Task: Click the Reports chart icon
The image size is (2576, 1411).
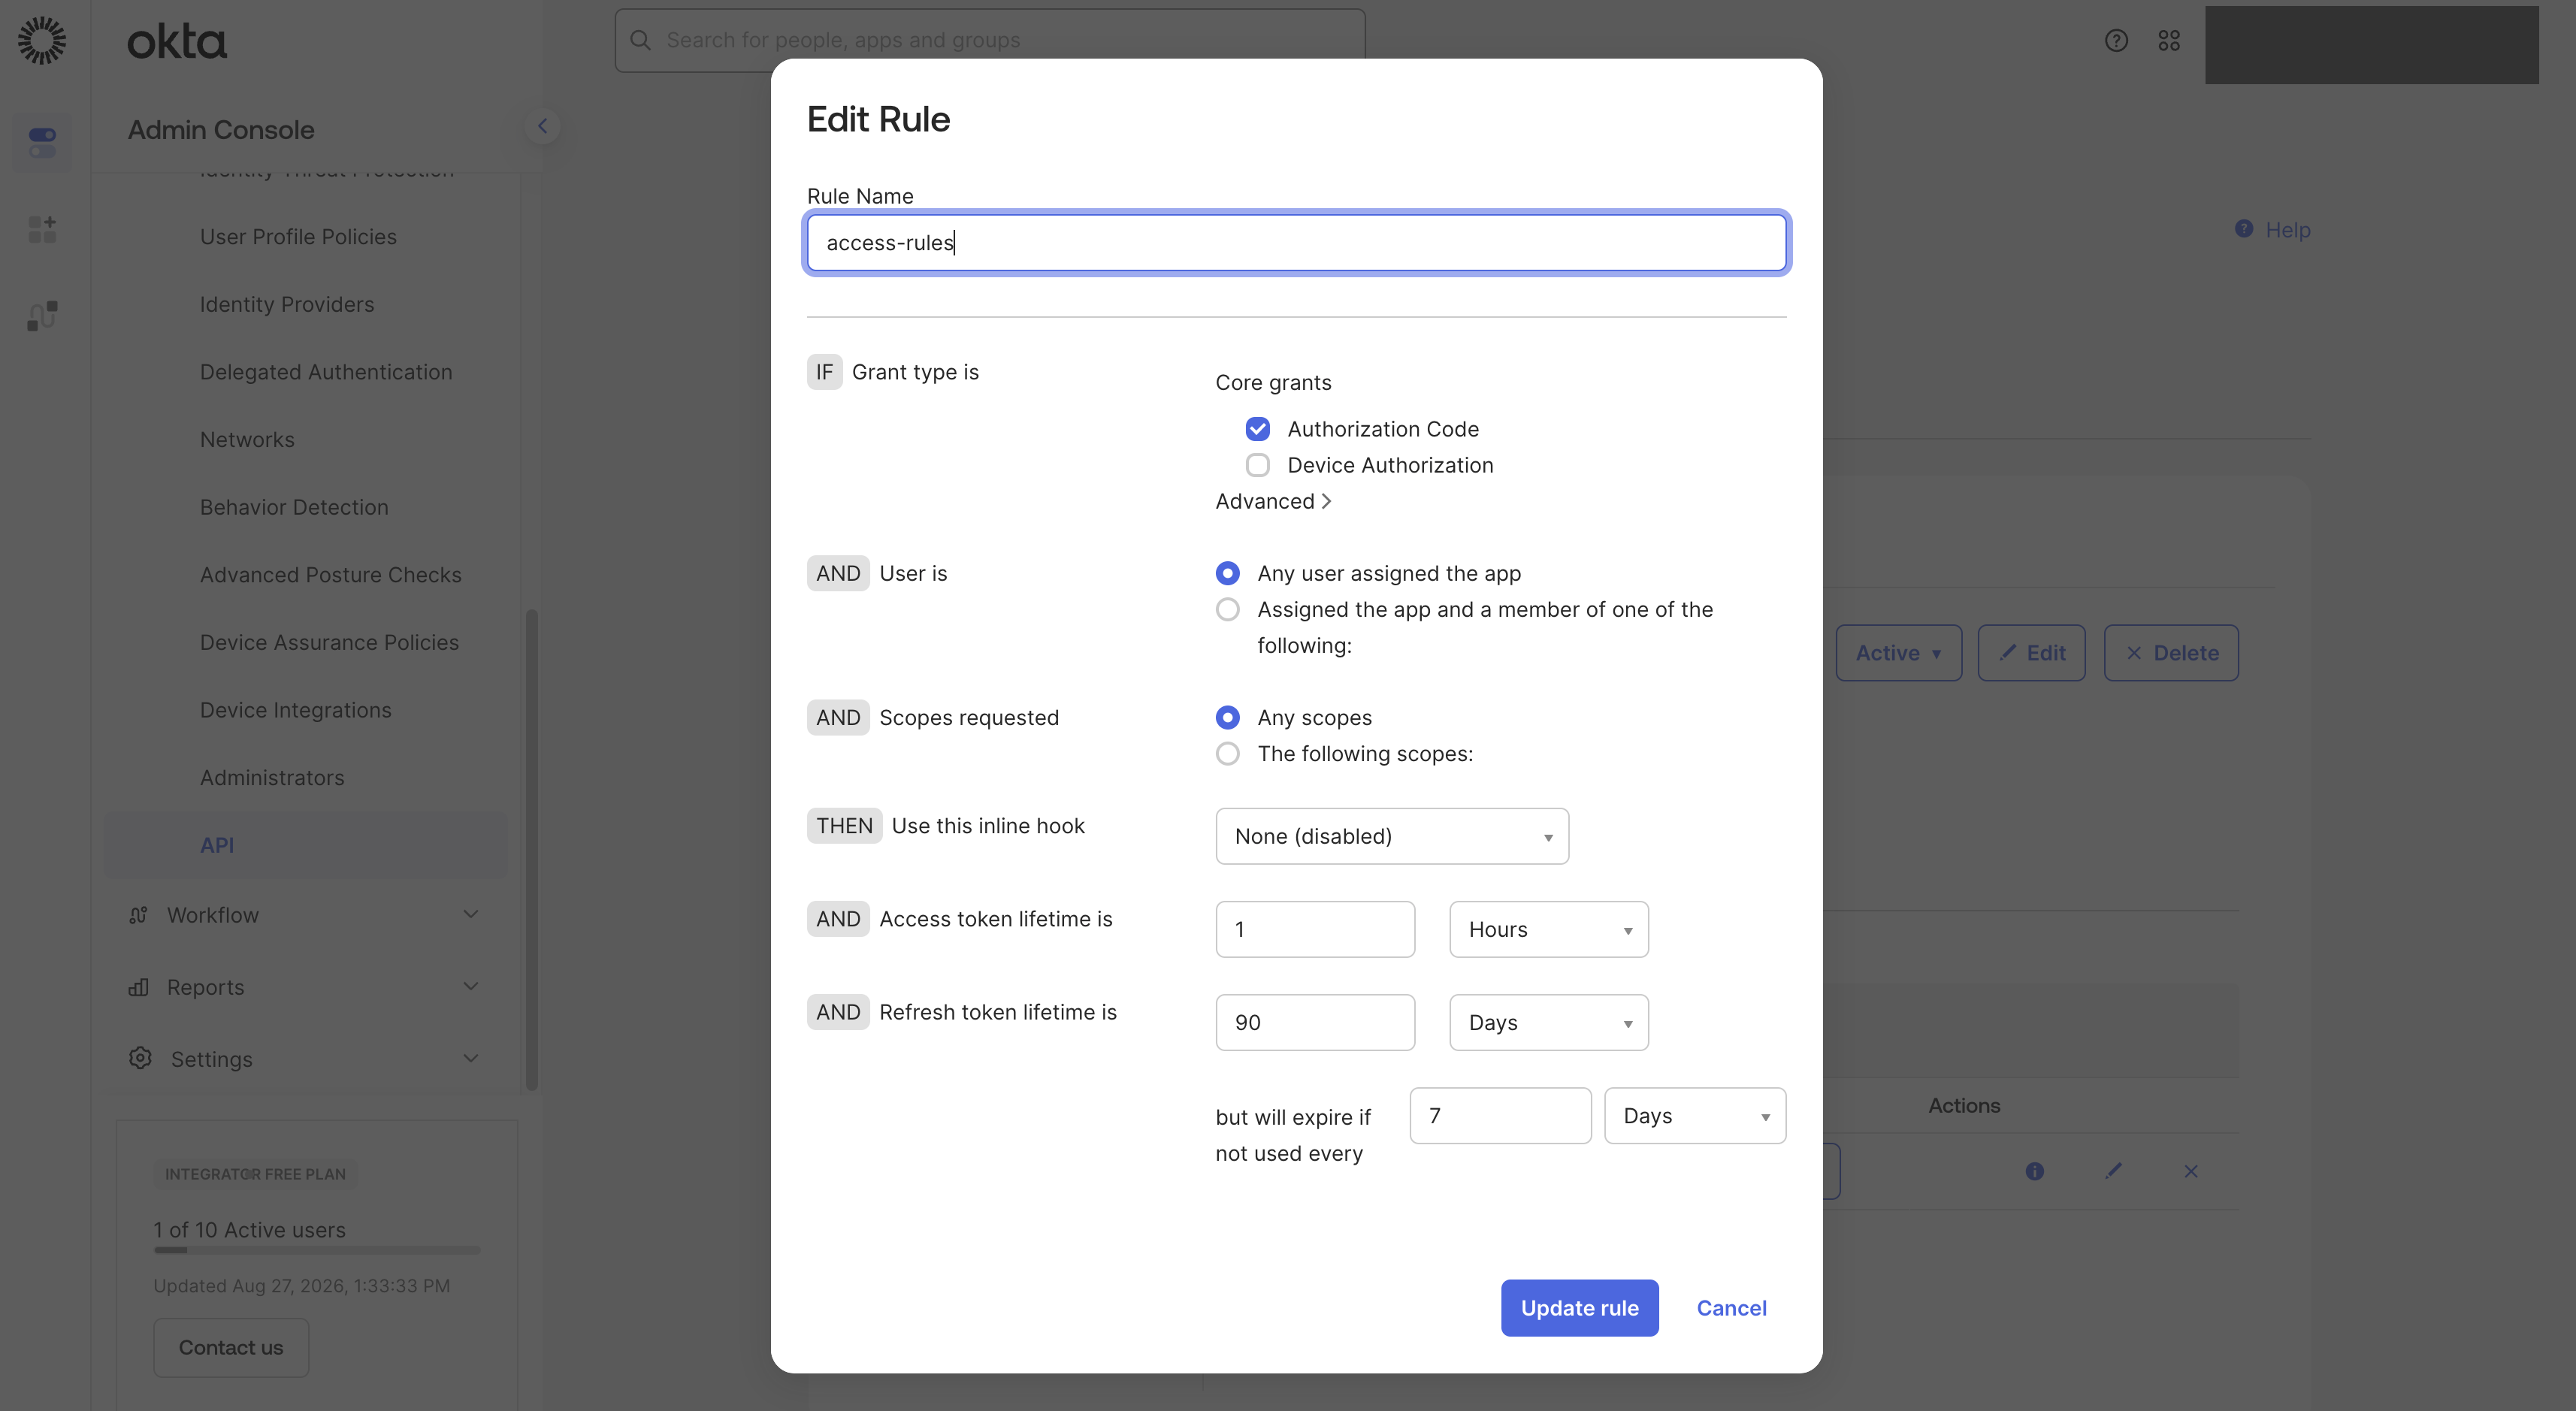Action: tap(139, 987)
